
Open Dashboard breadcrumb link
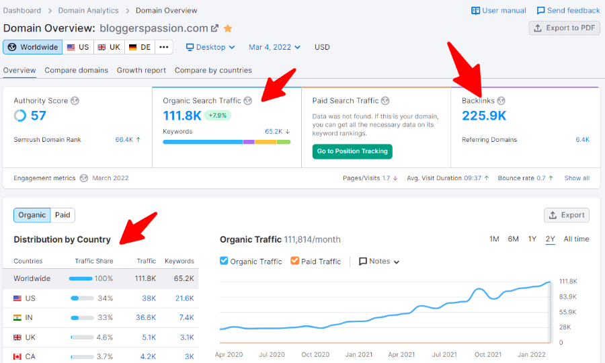(x=22, y=10)
